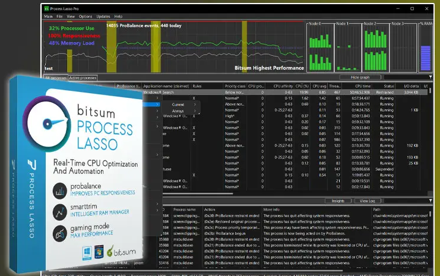Click the Process Lasso Pro title bar icon

pyautogui.click(x=46, y=9)
